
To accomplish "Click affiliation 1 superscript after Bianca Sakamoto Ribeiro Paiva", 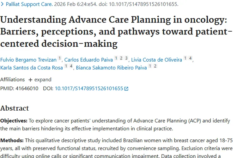I will pyautogui.click(x=150, y=66).
